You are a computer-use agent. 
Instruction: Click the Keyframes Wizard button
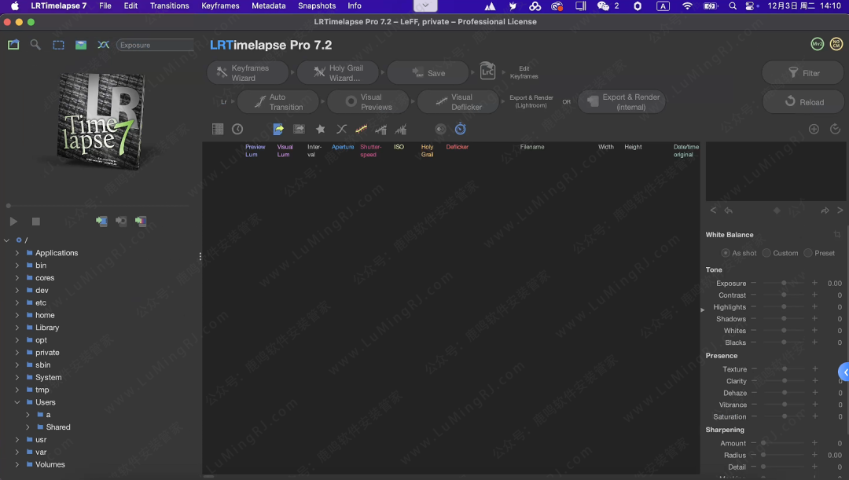(x=249, y=73)
